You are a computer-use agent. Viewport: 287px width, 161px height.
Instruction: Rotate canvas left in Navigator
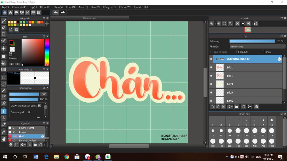click(237, 23)
